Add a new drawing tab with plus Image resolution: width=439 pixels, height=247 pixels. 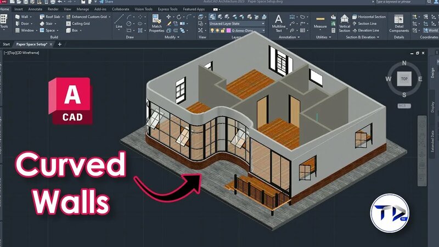[x=60, y=44]
